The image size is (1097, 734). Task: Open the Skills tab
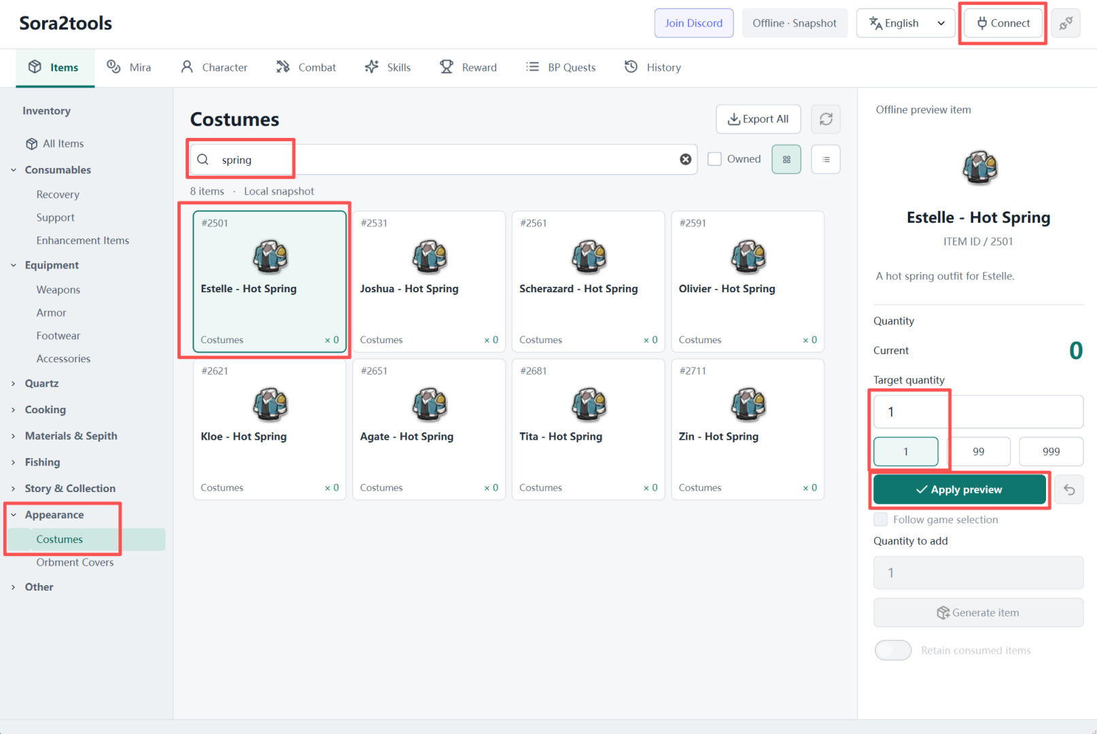[x=388, y=67]
